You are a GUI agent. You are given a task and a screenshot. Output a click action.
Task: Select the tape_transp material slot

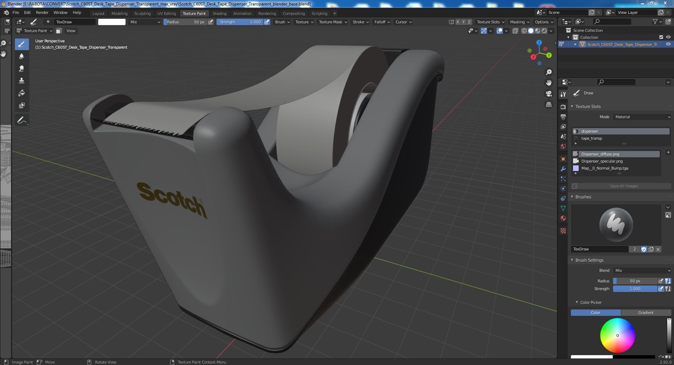621,138
